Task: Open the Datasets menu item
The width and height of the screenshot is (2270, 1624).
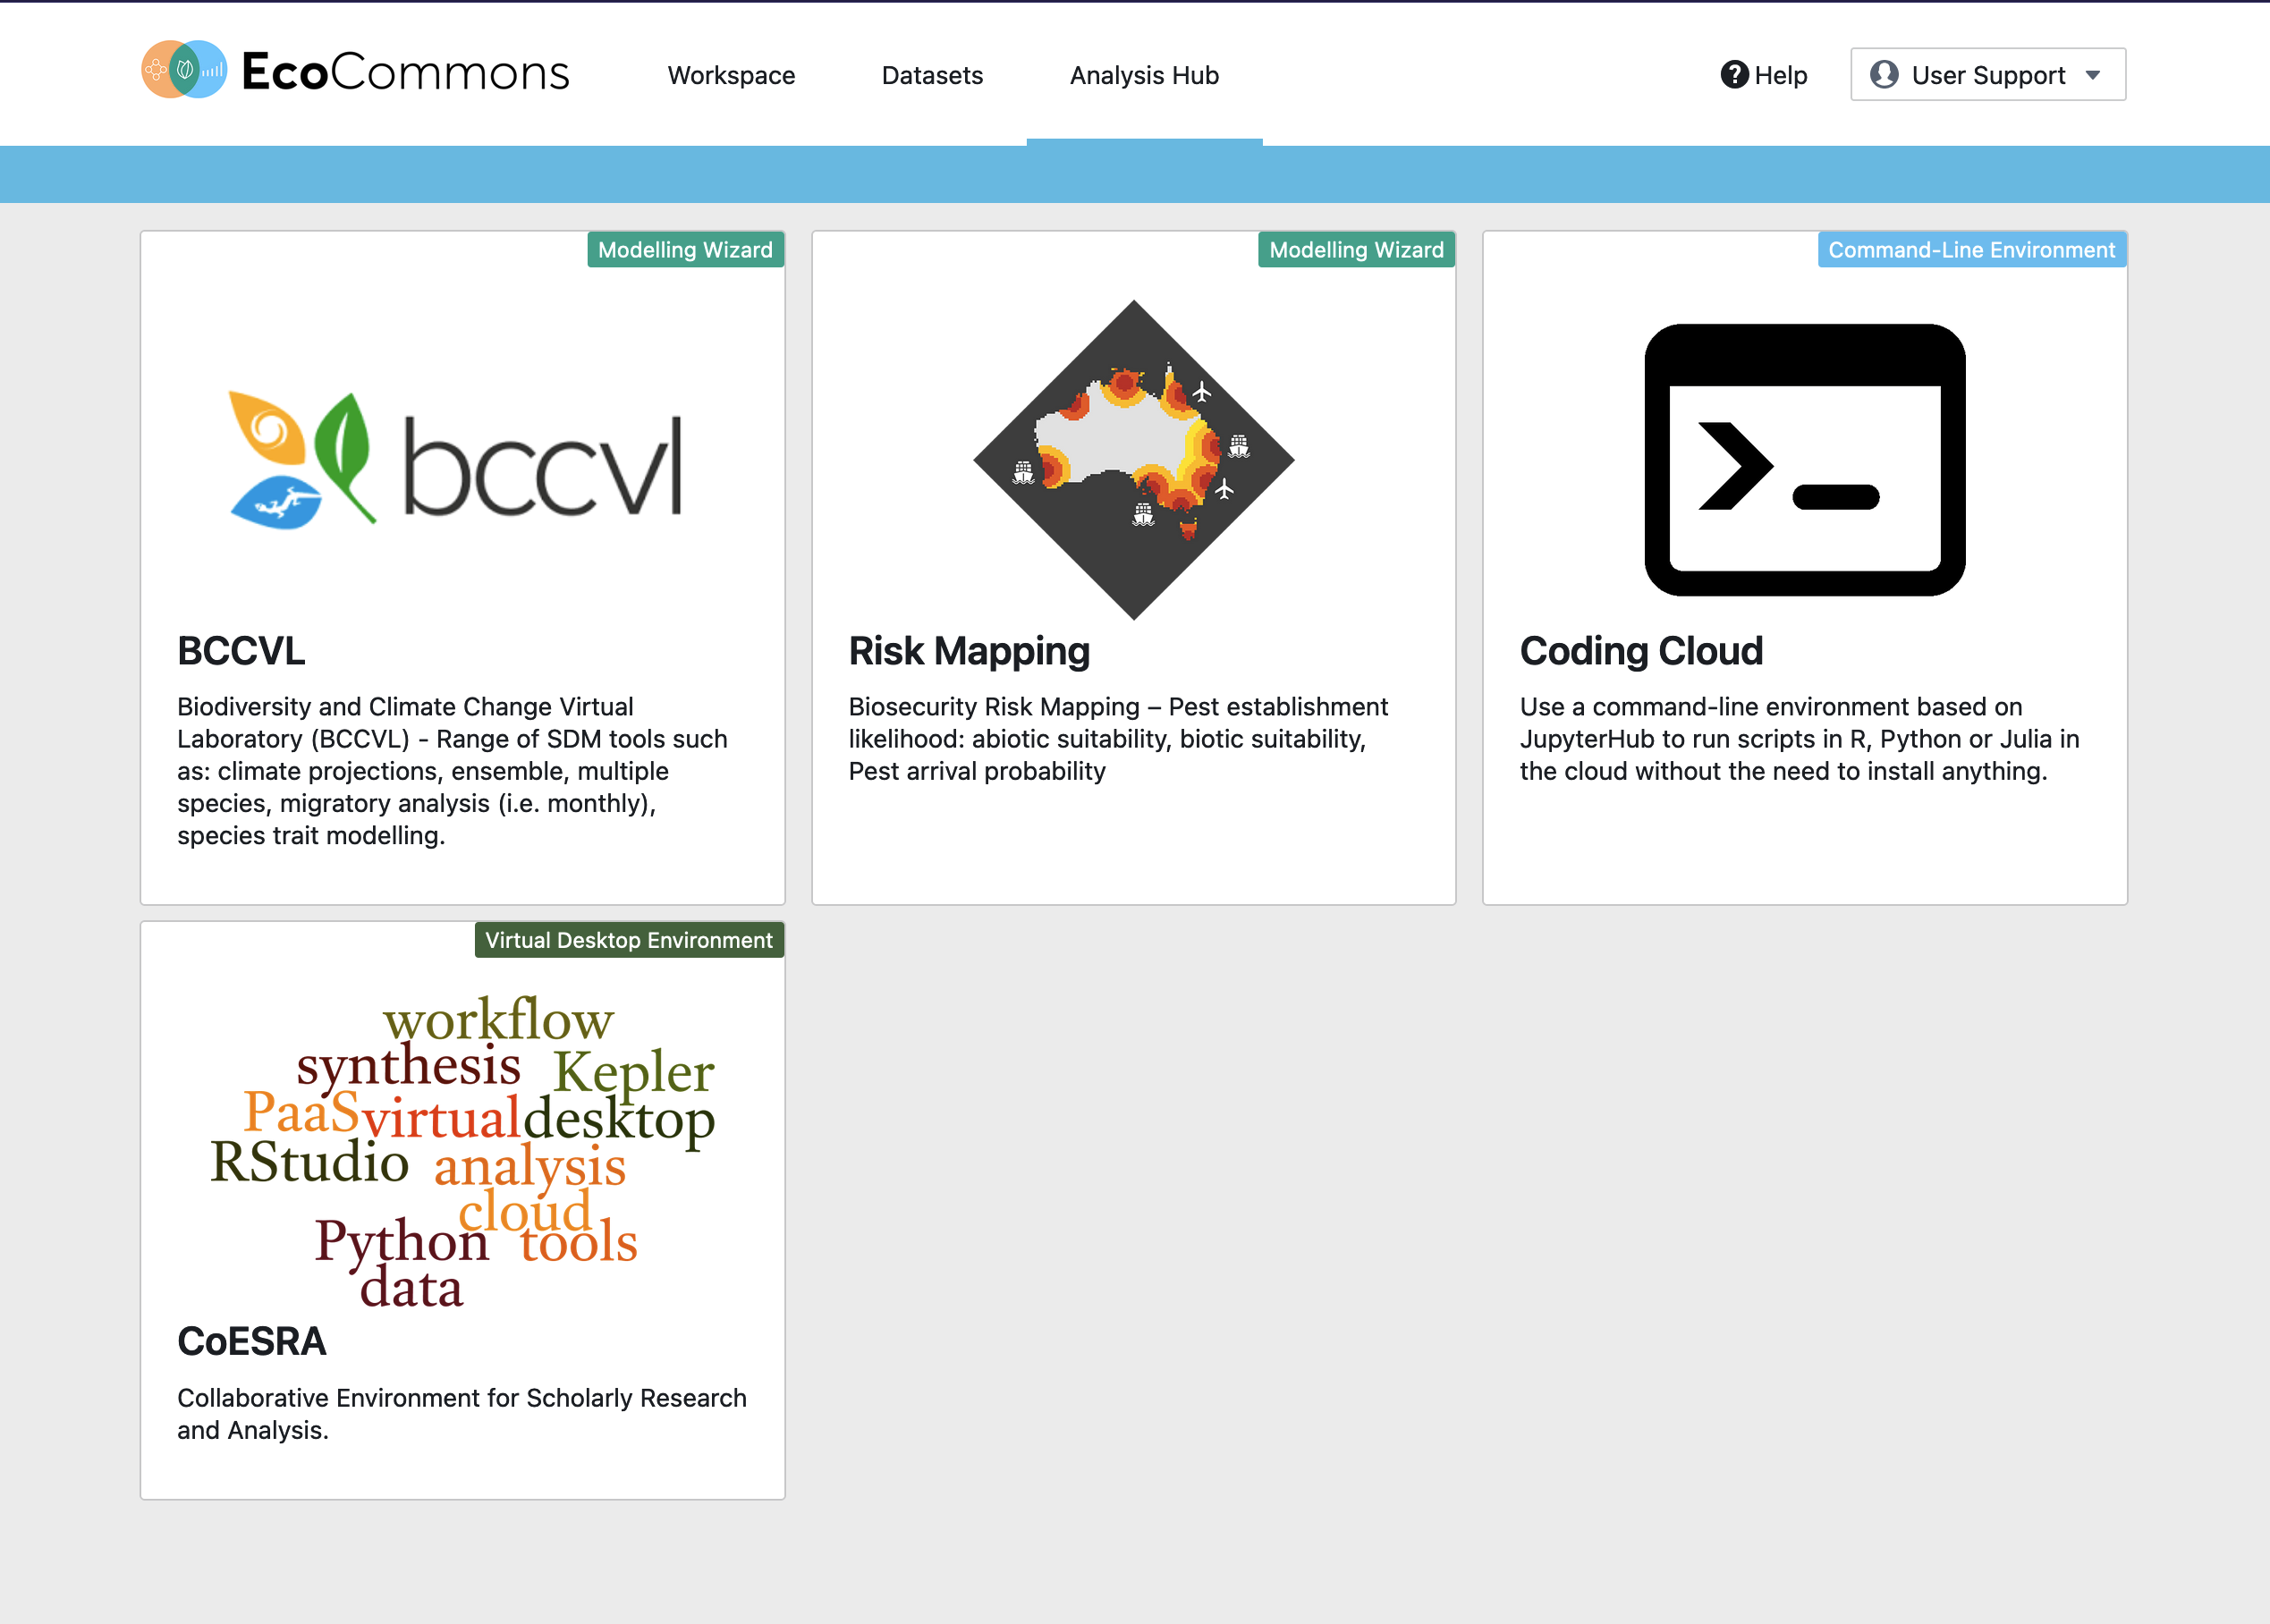Action: pyautogui.click(x=932, y=75)
